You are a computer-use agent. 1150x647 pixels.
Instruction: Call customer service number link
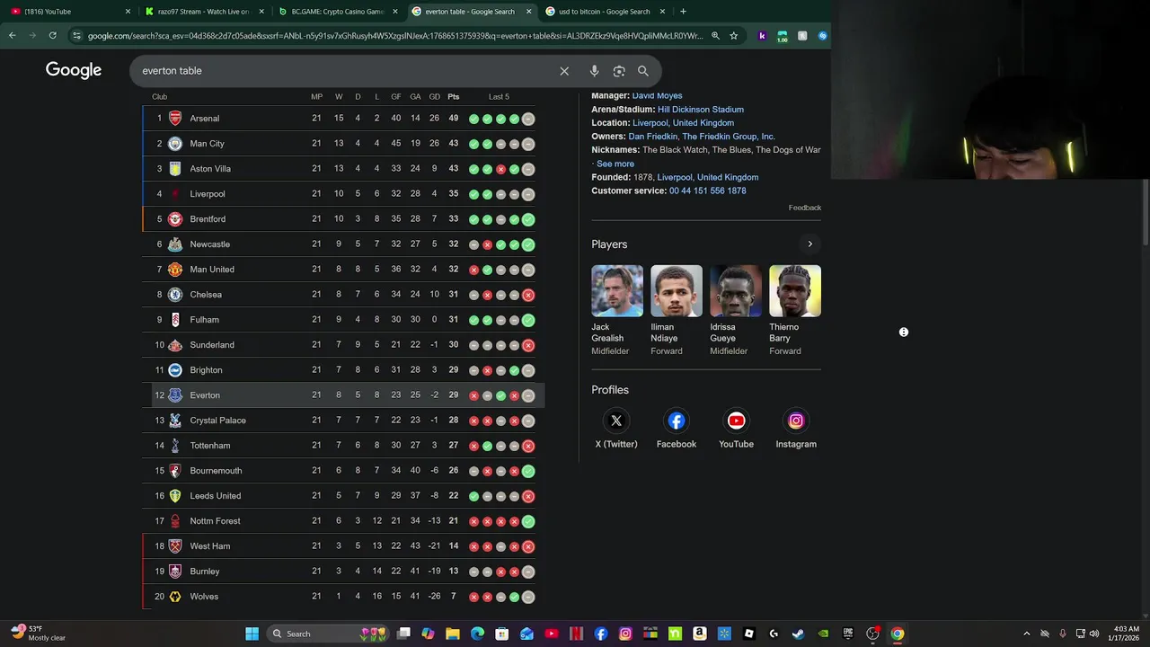point(708,191)
